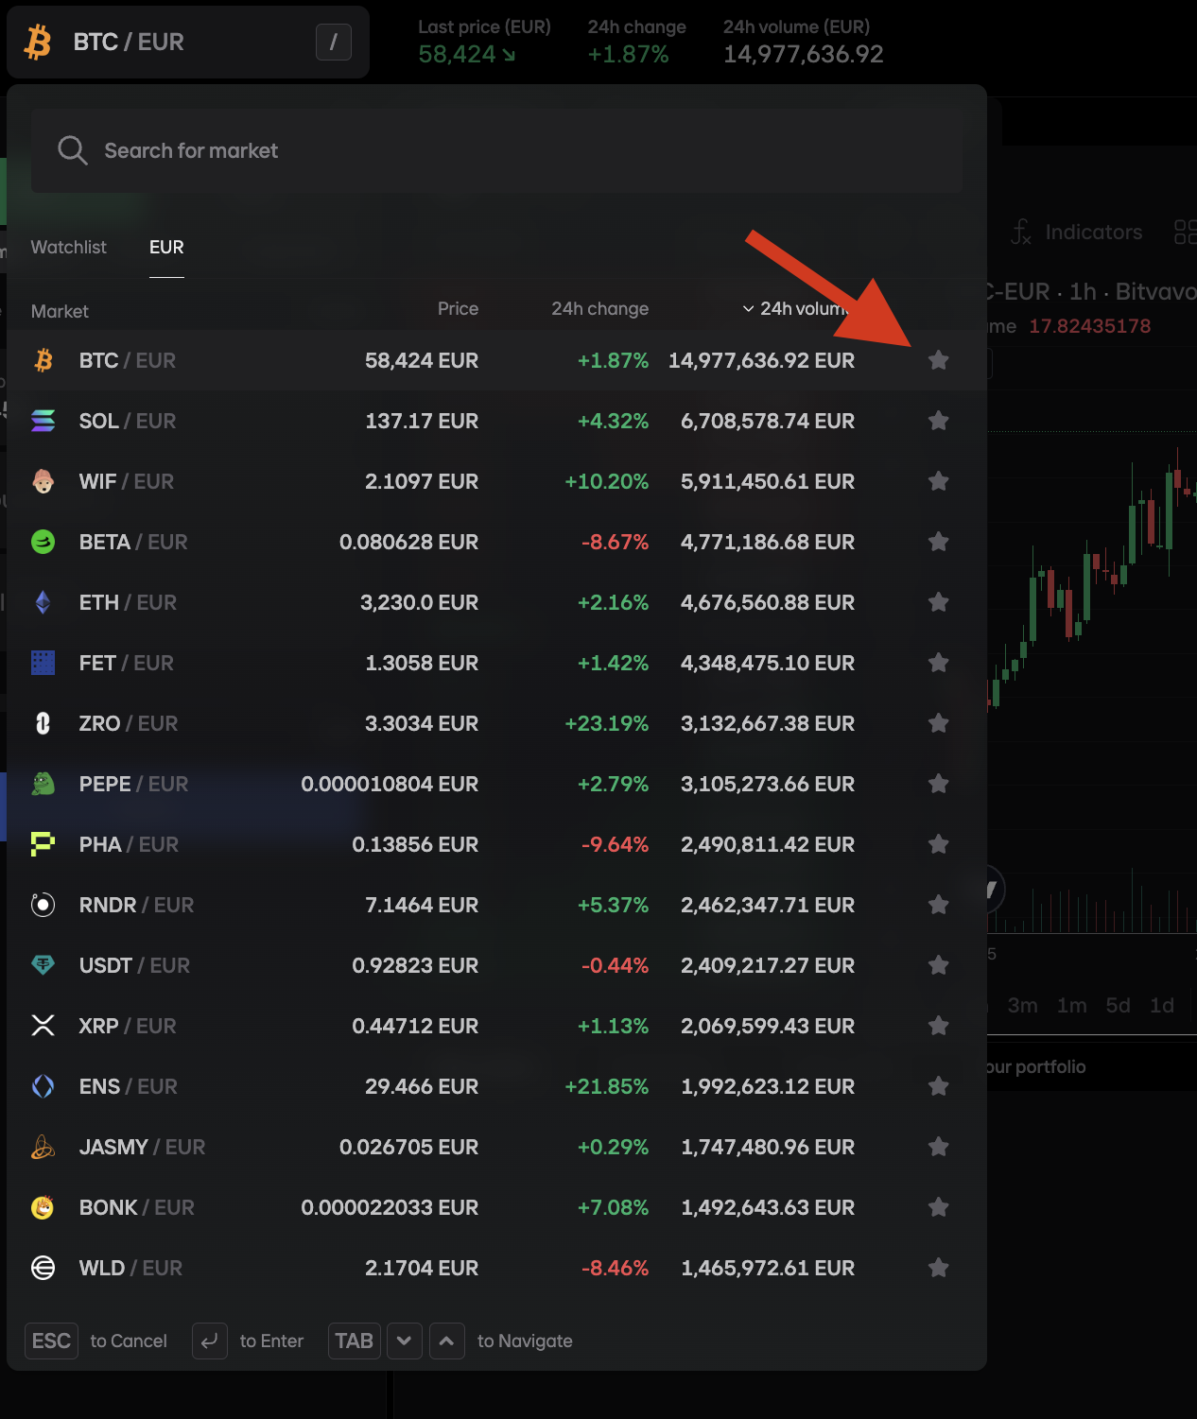Select the JASMY / EUR market name
The image size is (1197, 1419).
click(x=142, y=1147)
